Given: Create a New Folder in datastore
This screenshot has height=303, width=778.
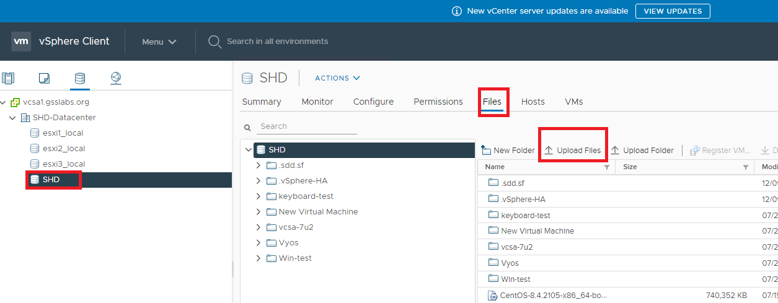Looking at the screenshot, I should [x=508, y=151].
